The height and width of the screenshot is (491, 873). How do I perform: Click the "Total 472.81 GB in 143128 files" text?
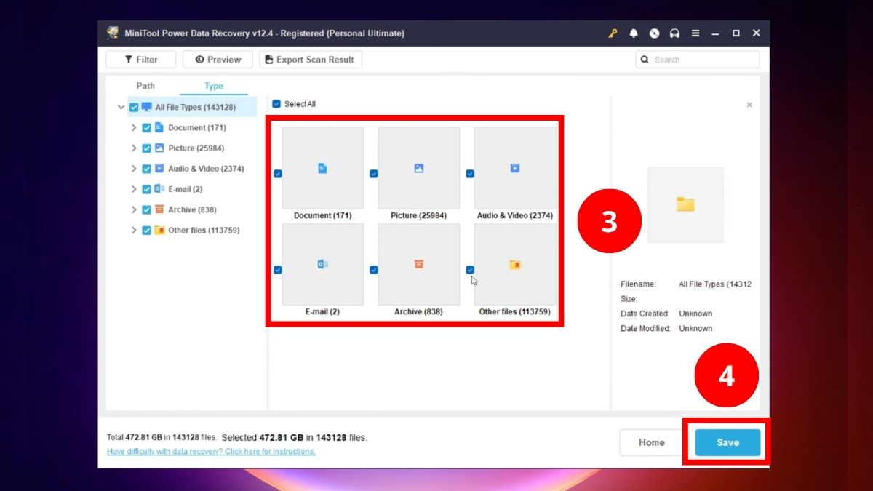(x=162, y=438)
